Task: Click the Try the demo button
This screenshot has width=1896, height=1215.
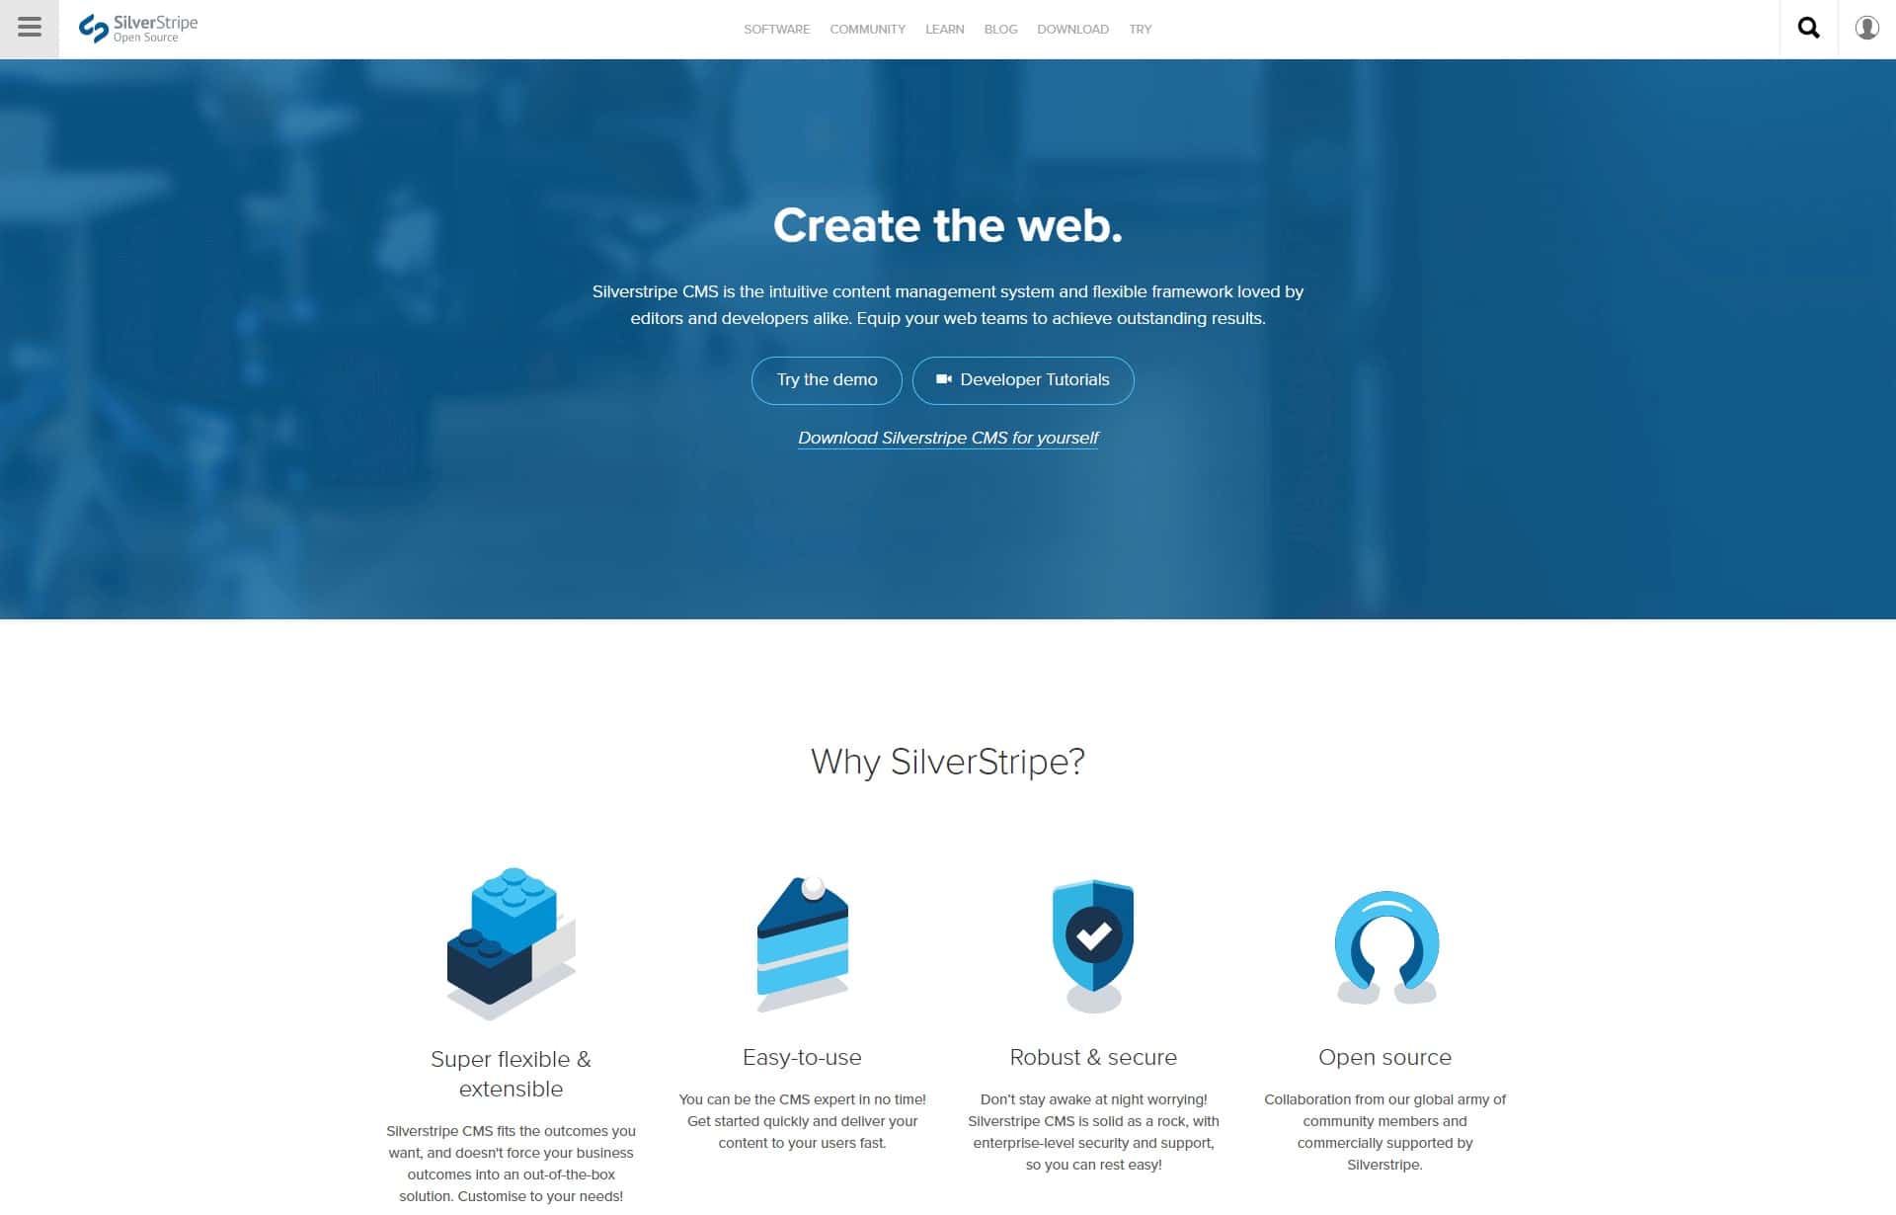Action: (x=827, y=380)
